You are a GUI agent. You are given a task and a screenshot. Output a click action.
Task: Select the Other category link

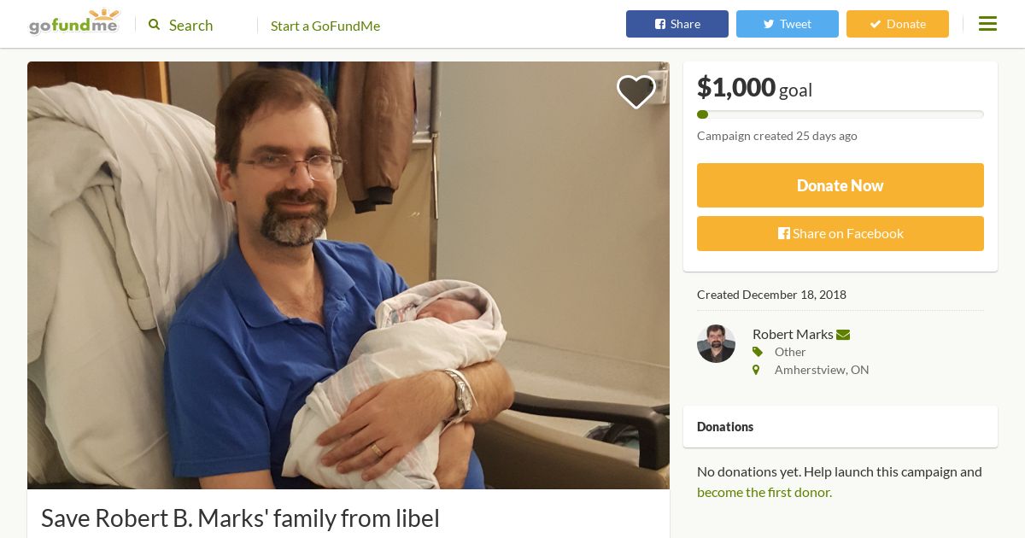point(790,352)
